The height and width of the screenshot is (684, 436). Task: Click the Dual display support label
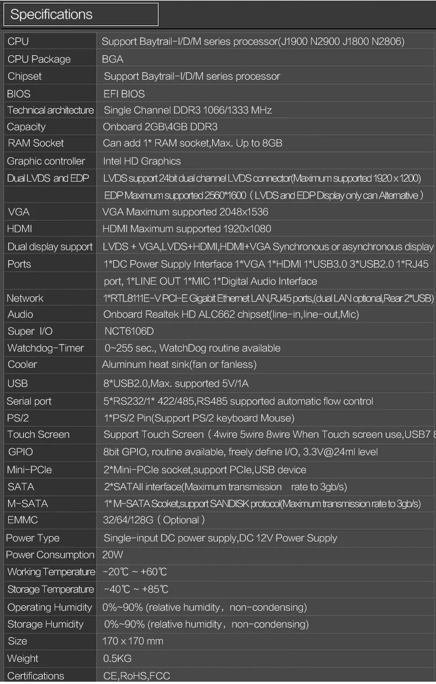click(50, 246)
